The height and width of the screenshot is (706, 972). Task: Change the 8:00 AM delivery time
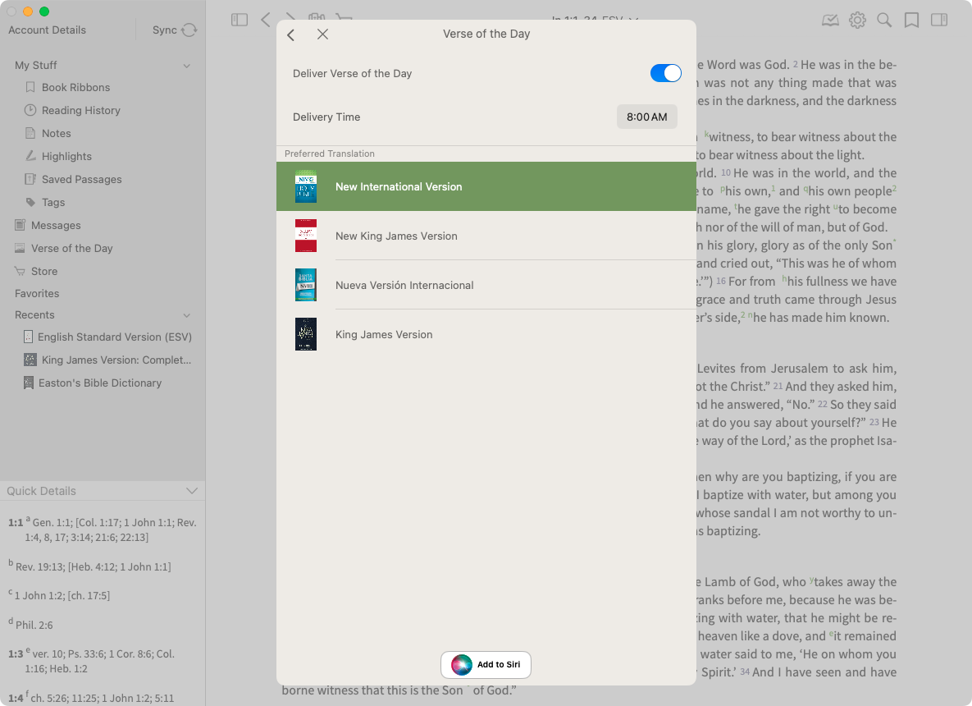coord(646,117)
